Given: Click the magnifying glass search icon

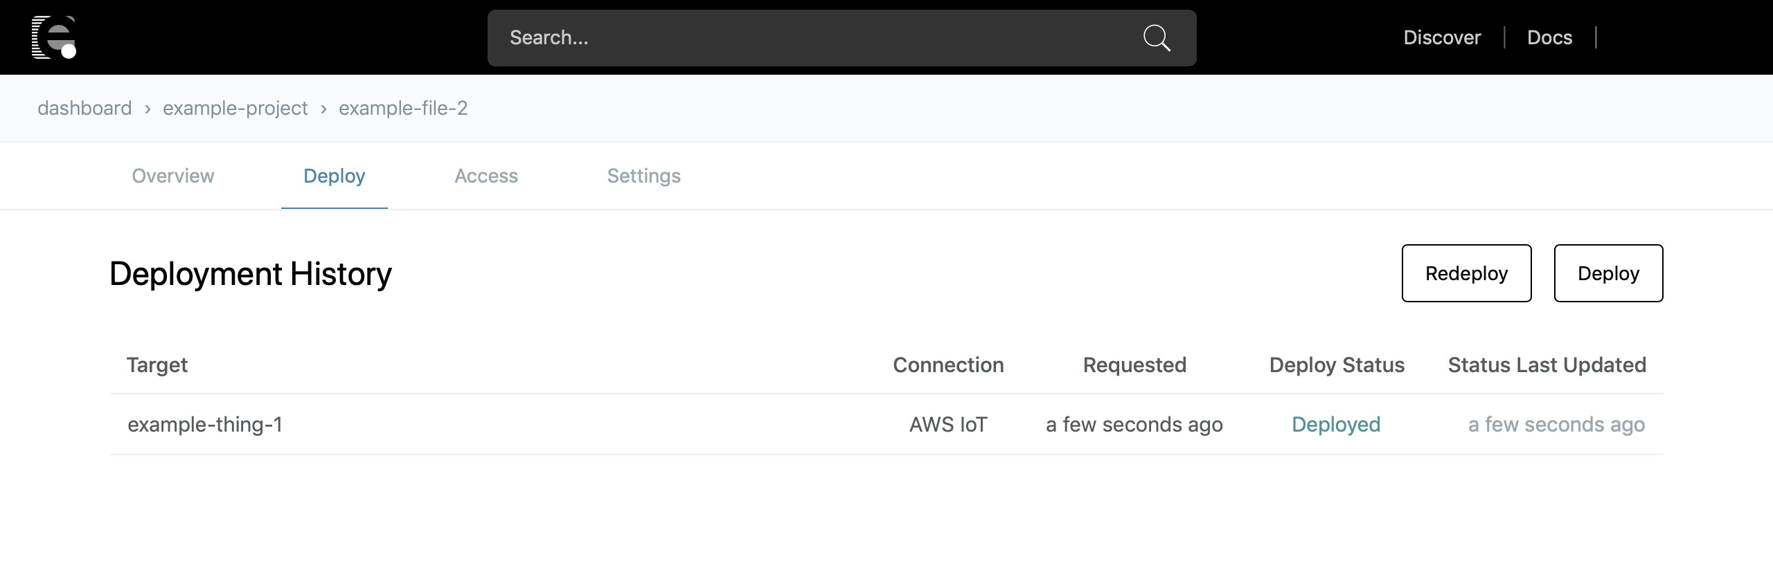Looking at the screenshot, I should [x=1156, y=38].
